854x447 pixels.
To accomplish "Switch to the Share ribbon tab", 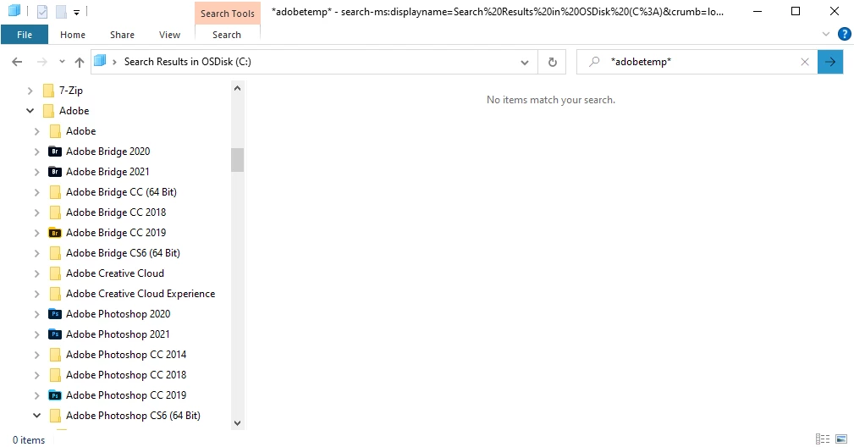I will coord(122,35).
